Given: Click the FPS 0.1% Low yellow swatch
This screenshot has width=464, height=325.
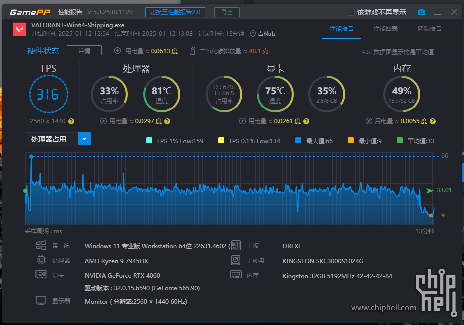Looking at the screenshot, I should 221,140.
